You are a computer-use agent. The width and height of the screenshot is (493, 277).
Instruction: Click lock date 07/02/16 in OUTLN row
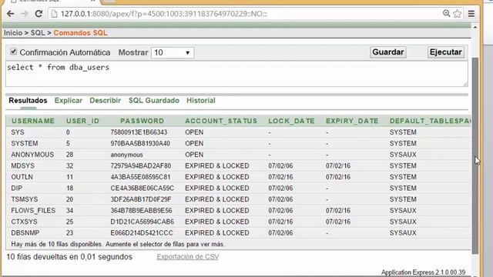pos(280,177)
